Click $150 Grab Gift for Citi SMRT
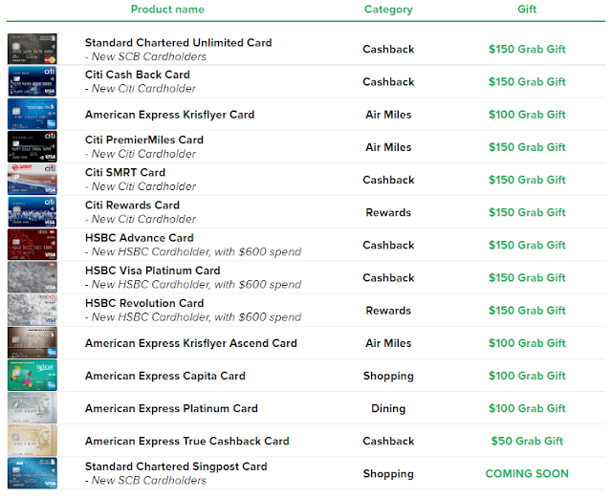The image size is (612, 498). (x=527, y=180)
